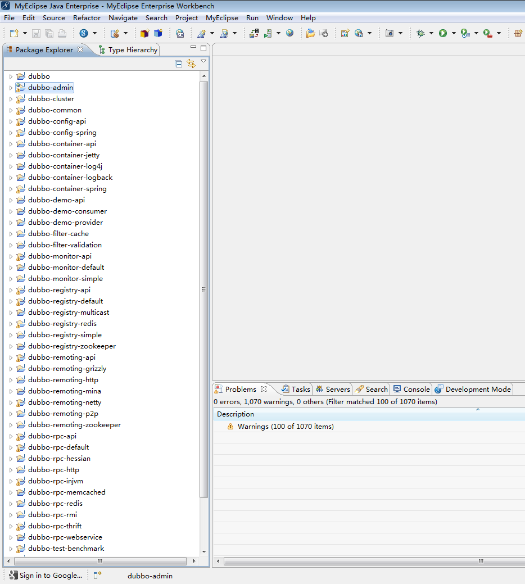Select the dubbo-config-spring project
The width and height of the screenshot is (525, 584).
coord(62,133)
